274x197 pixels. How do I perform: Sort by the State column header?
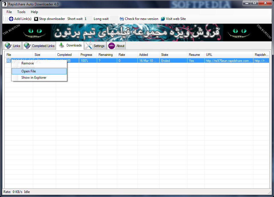(173, 55)
